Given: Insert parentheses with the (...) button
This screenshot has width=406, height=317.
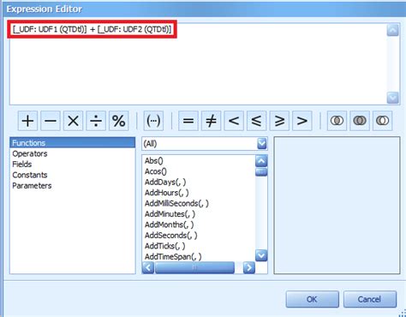Looking at the screenshot, I should coord(153,121).
